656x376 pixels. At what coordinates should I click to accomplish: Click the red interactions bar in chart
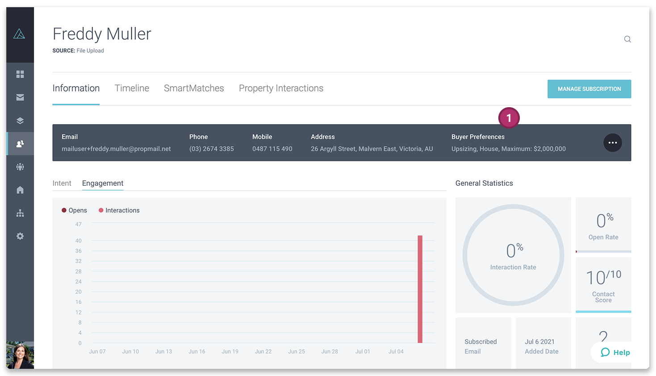coord(420,289)
